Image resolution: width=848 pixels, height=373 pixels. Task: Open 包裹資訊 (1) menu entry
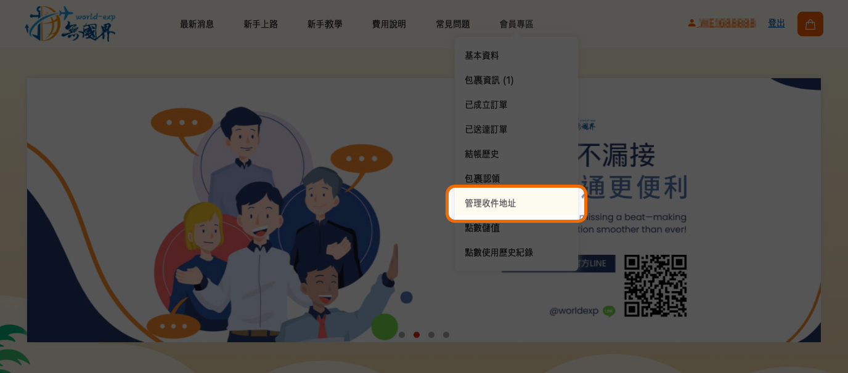click(x=516, y=80)
